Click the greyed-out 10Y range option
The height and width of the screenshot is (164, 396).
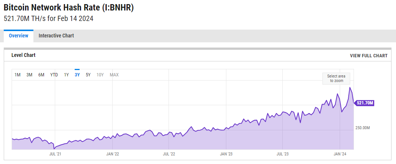point(100,75)
